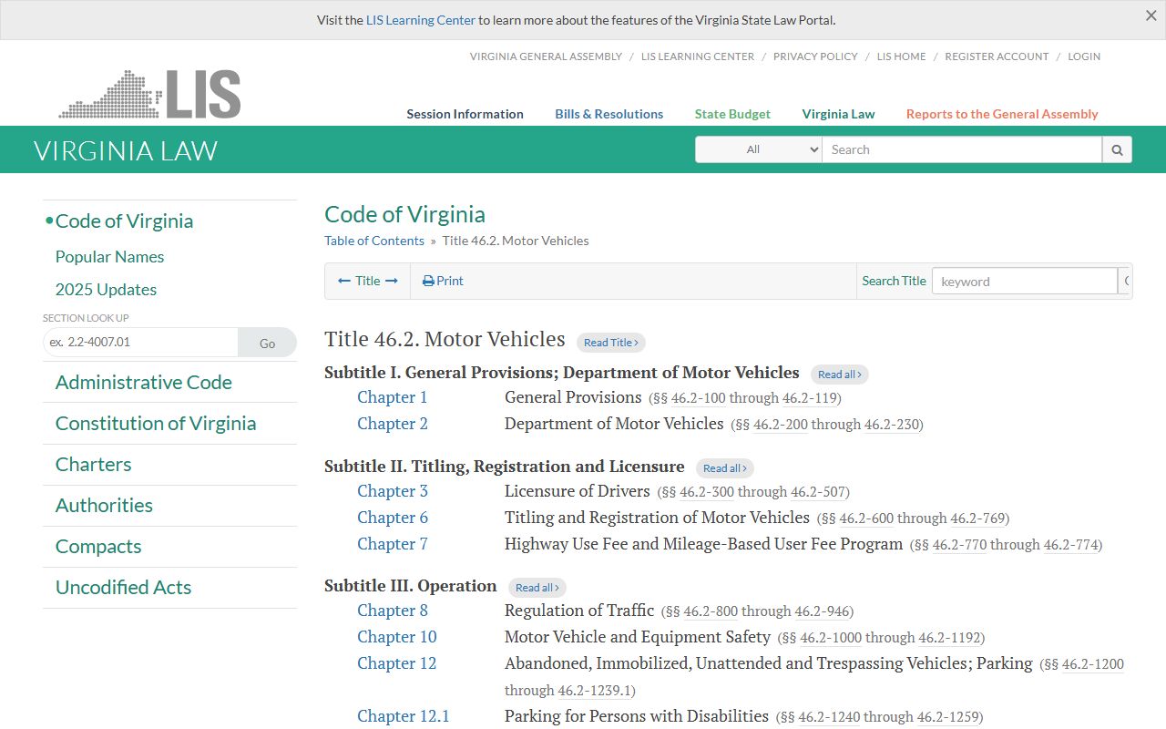Image resolution: width=1166 pixels, height=729 pixels.
Task: Click the Read Title button
Action: 611,343
